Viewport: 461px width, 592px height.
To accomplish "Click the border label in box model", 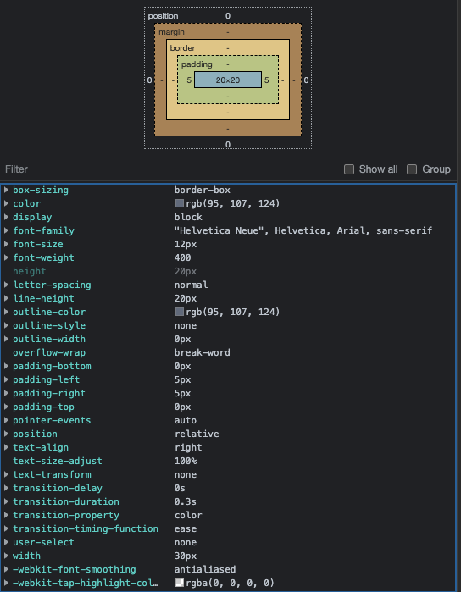I will click(182, 48).
